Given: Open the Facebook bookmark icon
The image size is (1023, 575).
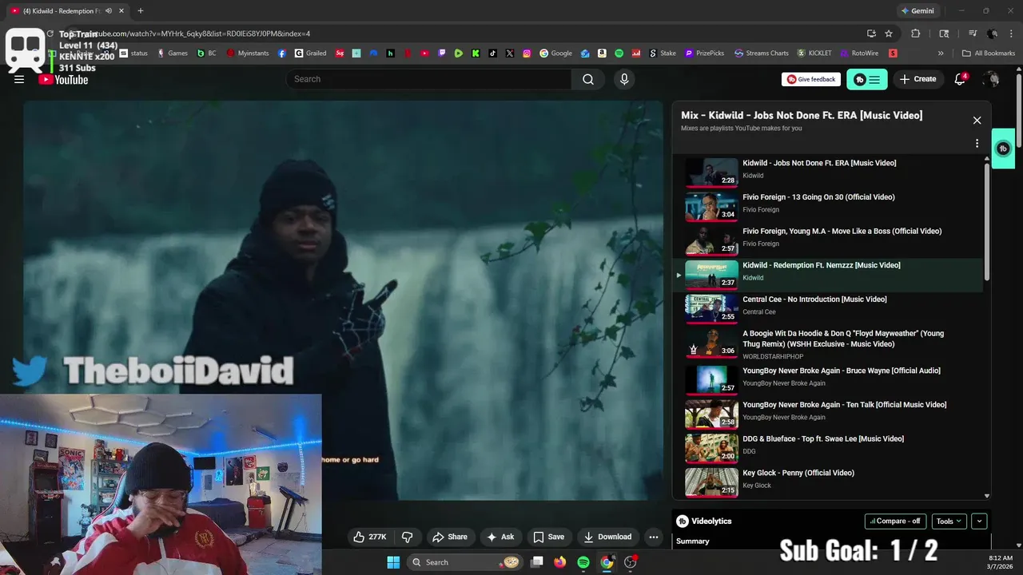Looking at the screenshot, I should (282, 54).
